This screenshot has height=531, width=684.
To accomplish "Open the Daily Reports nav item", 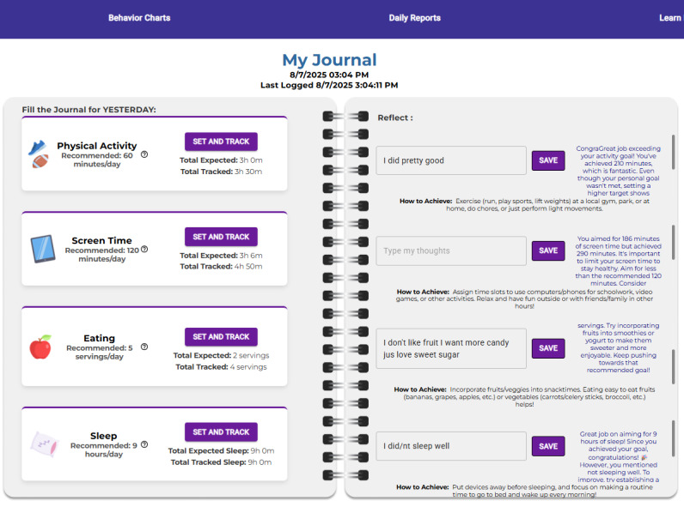I will (414, 18).
